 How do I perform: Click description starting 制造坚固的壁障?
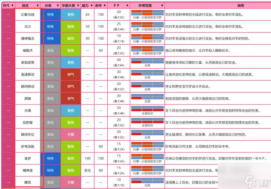pyautogui.click(x=198, y=98)
